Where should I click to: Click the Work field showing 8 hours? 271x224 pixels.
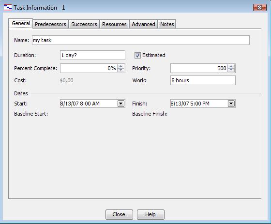(203, 80)
